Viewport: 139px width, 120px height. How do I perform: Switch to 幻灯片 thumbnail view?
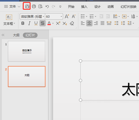(x=30, y=35)
